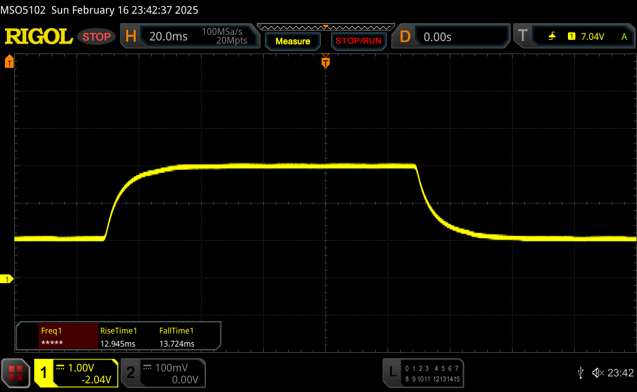Click the muted speaker sound icon
The image size is (637, 392).
coord(598,373)
